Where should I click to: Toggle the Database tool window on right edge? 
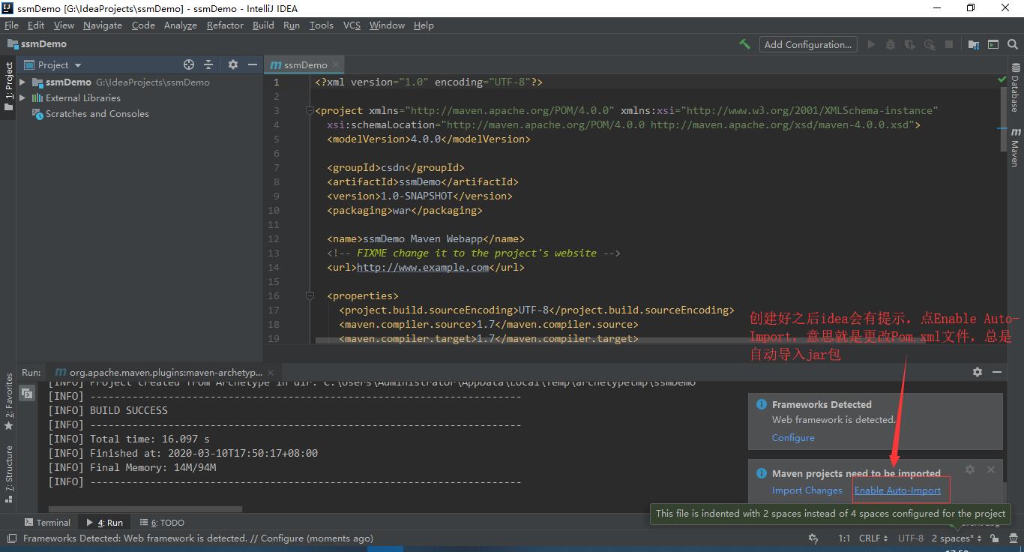(1015, 87)
